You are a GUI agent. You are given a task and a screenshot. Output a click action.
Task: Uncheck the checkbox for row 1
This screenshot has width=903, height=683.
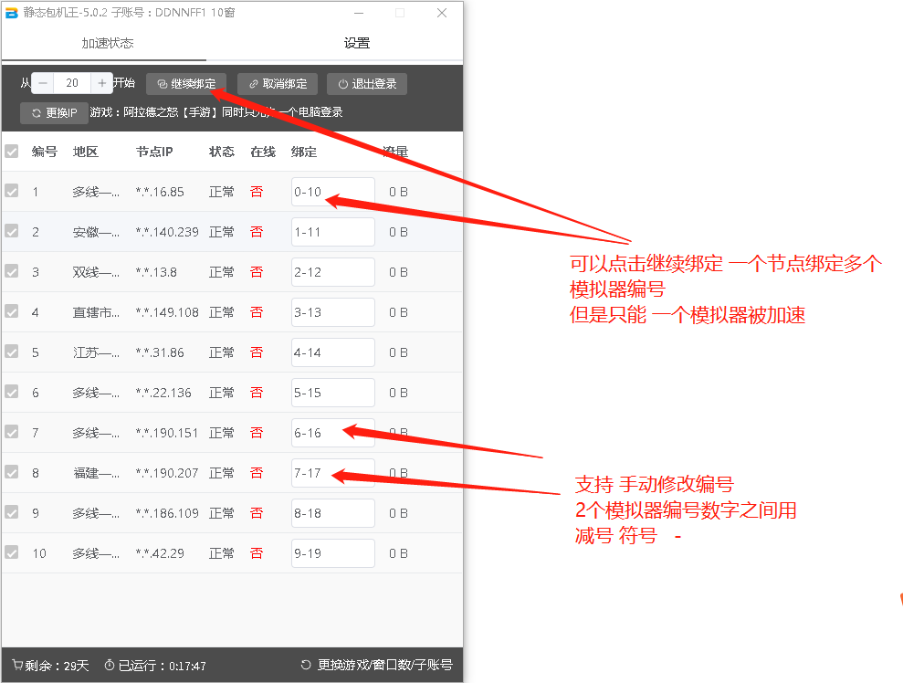[12, 192]
